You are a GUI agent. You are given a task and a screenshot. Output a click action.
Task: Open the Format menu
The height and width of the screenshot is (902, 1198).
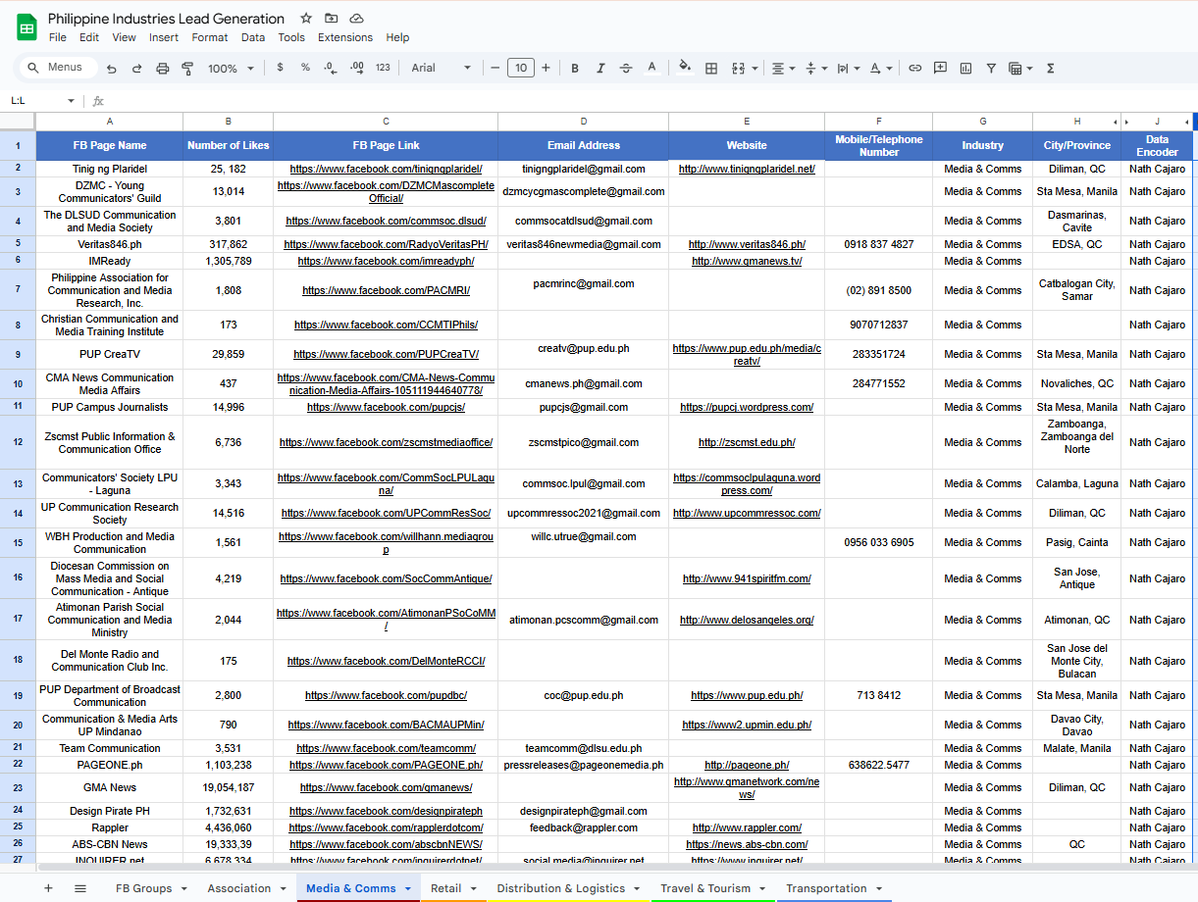click(x=210, y=37)
